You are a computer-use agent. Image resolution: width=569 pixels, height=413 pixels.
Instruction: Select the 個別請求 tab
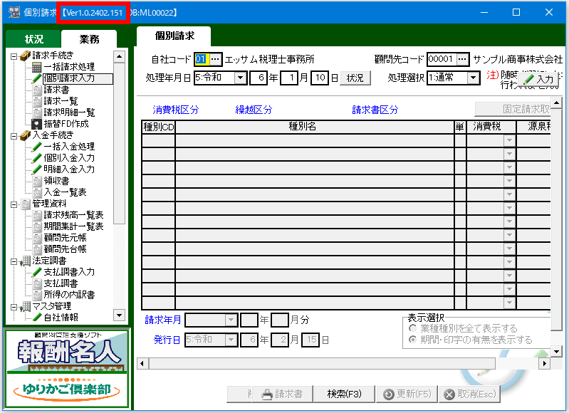pos(174,36)
